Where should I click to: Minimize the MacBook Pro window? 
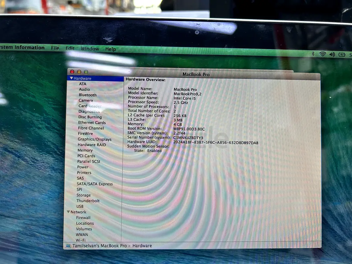click(79, 72)
